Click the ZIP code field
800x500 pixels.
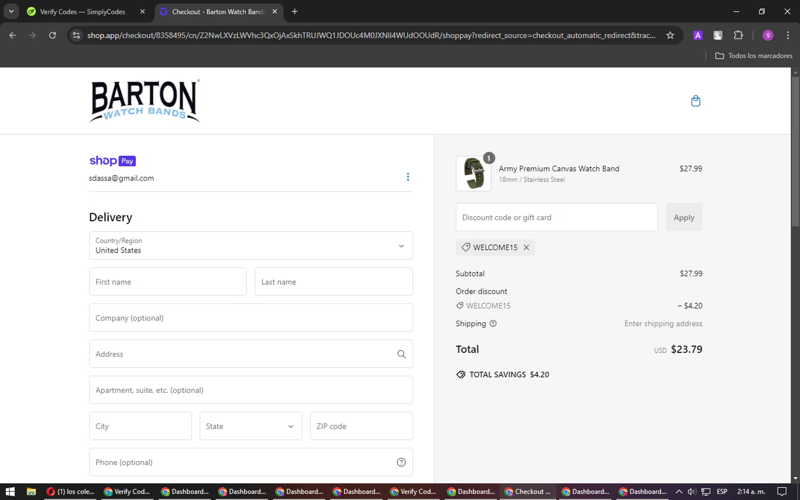click(362, 426)
